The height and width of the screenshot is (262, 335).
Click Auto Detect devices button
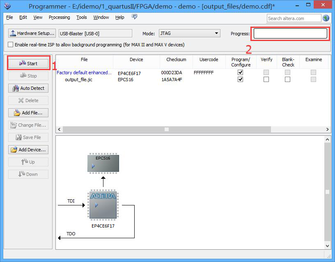pos(28,88)
